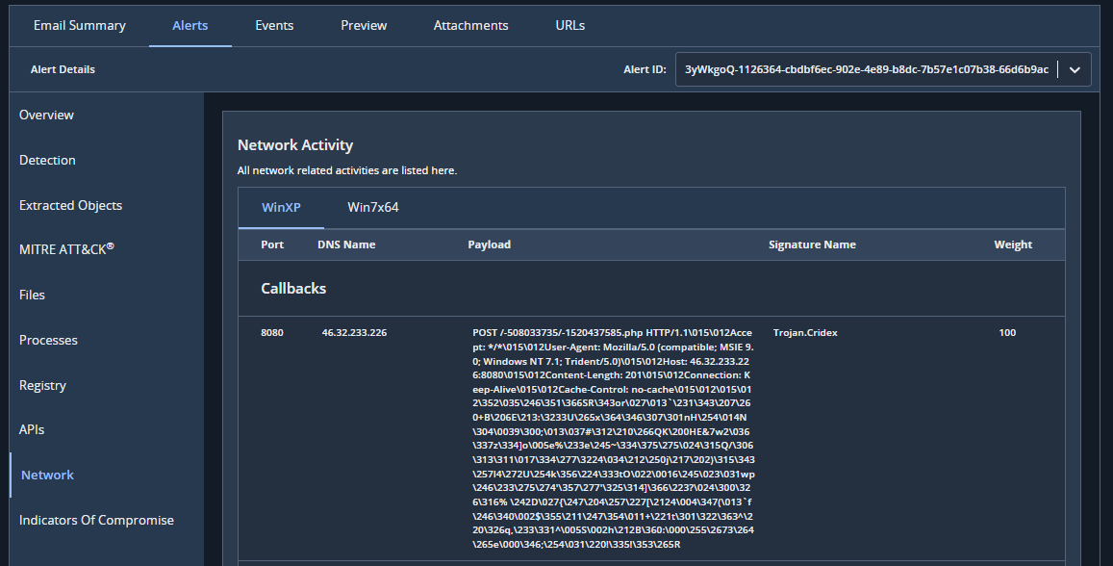Click the POST payload text
The height and width of the screenshot is (566, 1113).
(x=614, y=438)
